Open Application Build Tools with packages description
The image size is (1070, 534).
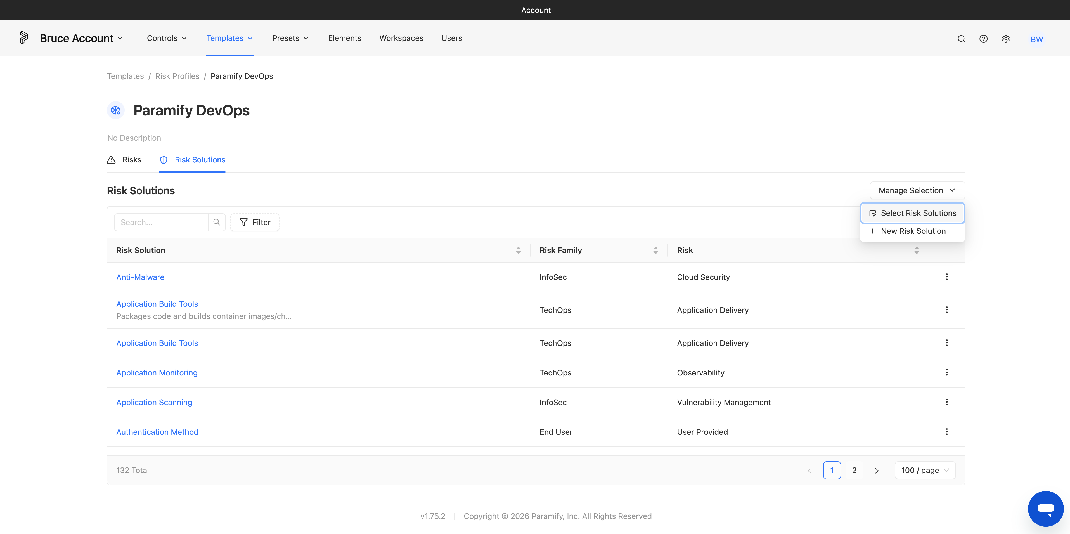click(157, 304)
